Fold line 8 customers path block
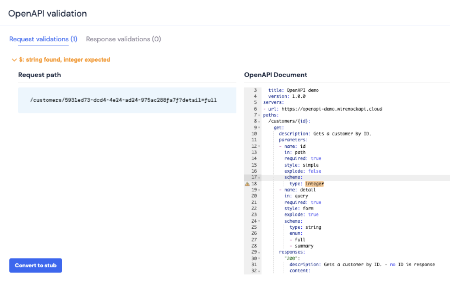Image resolution: width=450 pixels, height=282 pixels. (x=259, y=122)
